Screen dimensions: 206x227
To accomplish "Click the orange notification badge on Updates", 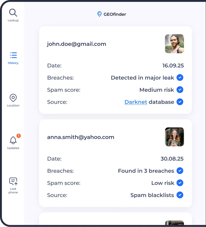I will click(x=18, y=136).
